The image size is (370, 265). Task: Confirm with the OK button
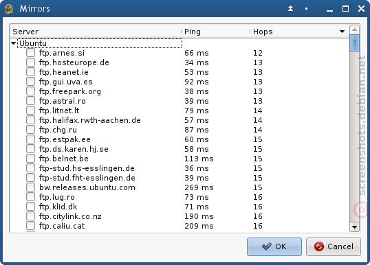coord(274,246)
